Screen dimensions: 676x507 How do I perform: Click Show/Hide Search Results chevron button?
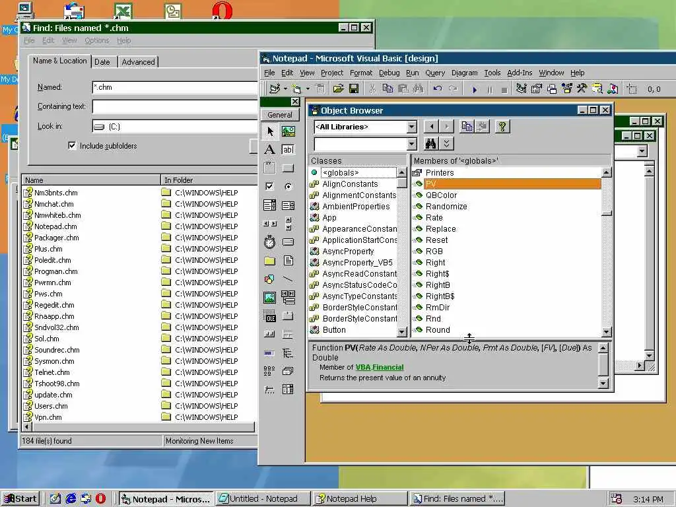tap(447, 143)
